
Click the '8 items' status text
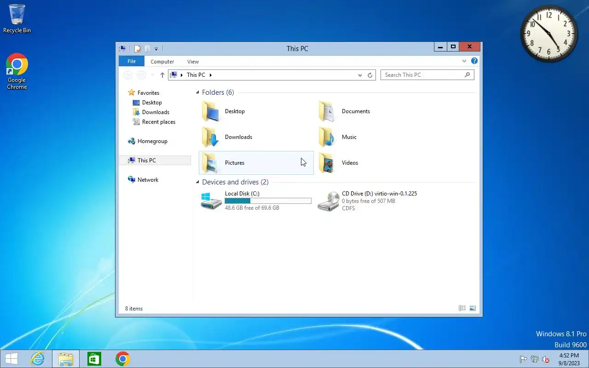point(134,309)
